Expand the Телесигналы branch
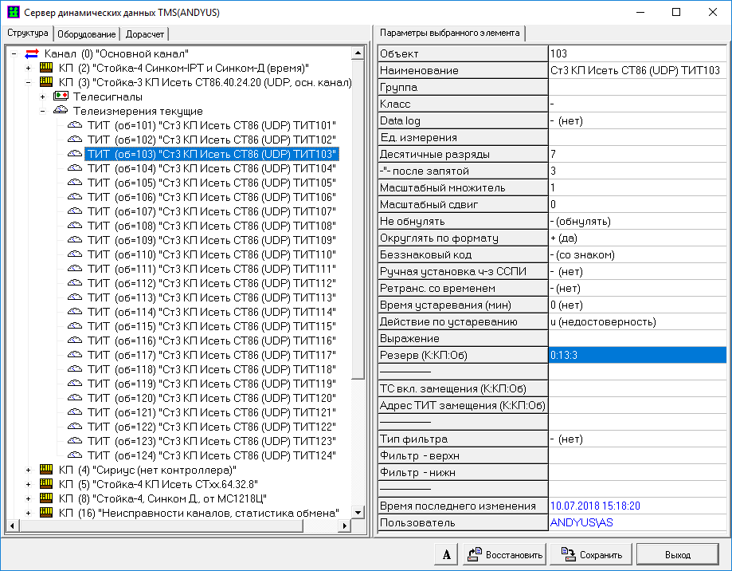The width and height of the screenshot is (732, 571). [x=43, y=96]
